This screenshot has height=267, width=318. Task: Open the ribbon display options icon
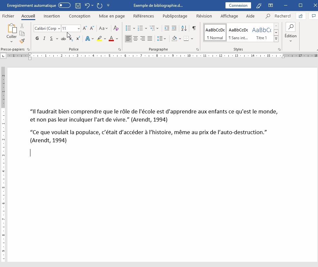270,6
